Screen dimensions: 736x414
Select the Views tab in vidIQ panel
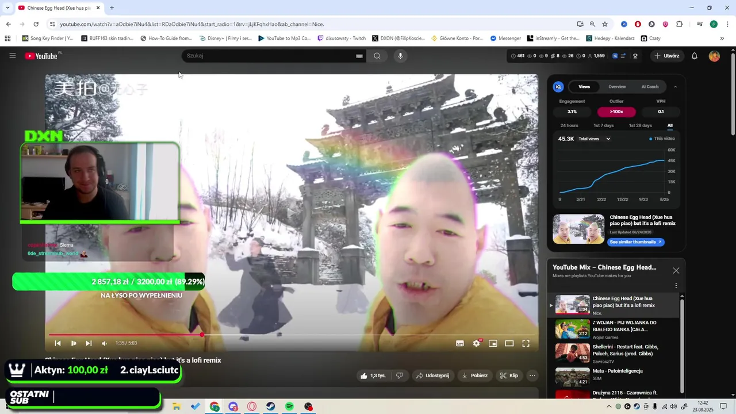[x=584, y=87]
